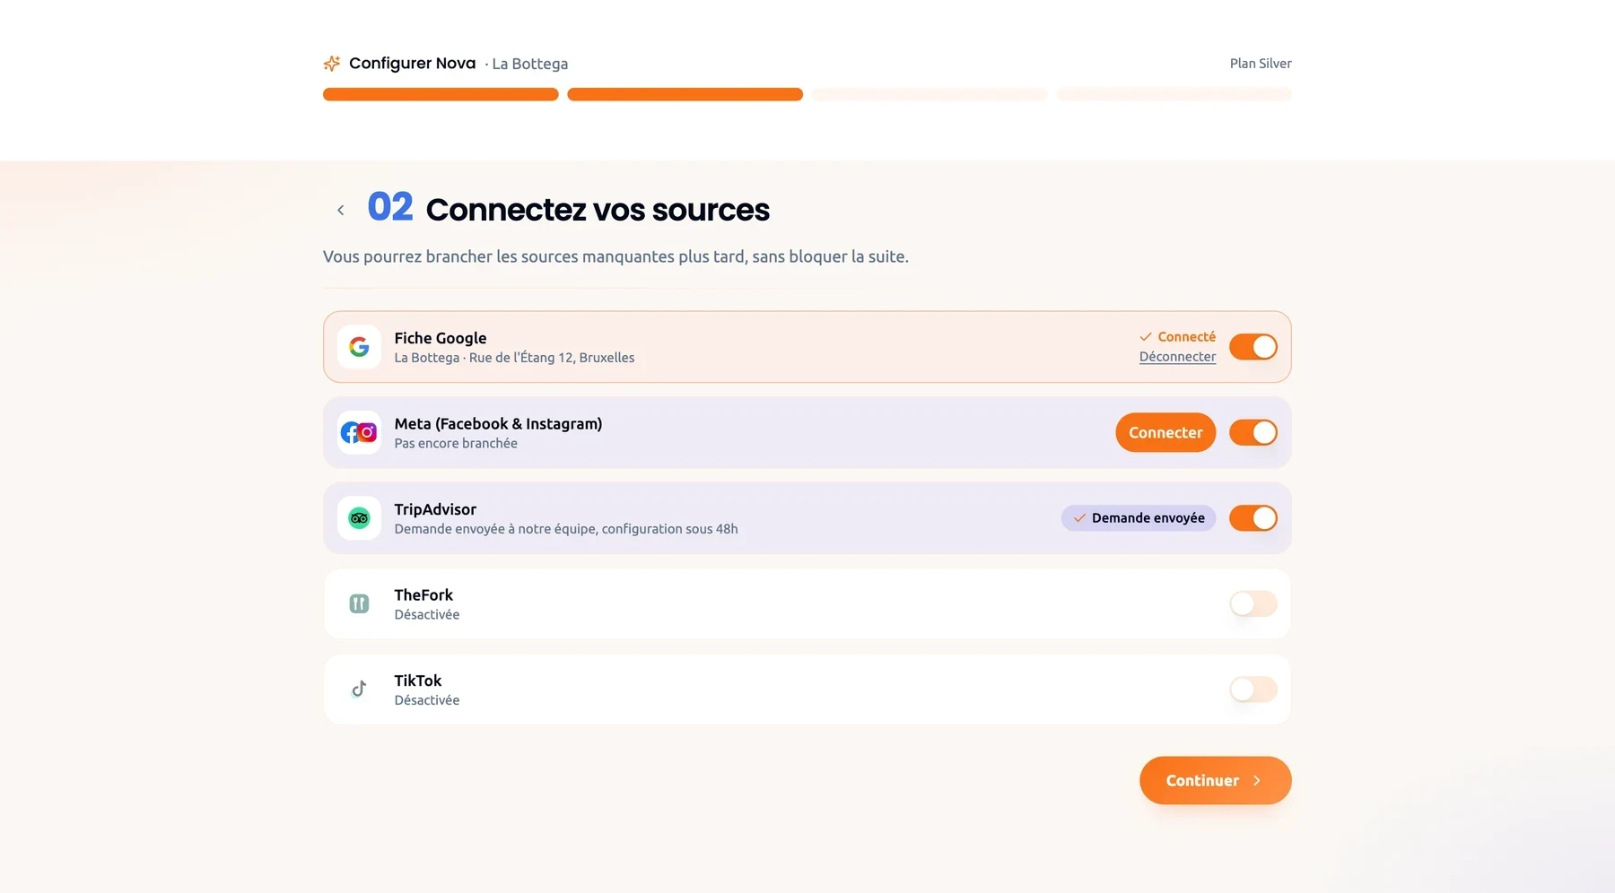Switch off the Meta source toggle
This screenshot has height=893, width=1615.
click(x=1253, y=433)
